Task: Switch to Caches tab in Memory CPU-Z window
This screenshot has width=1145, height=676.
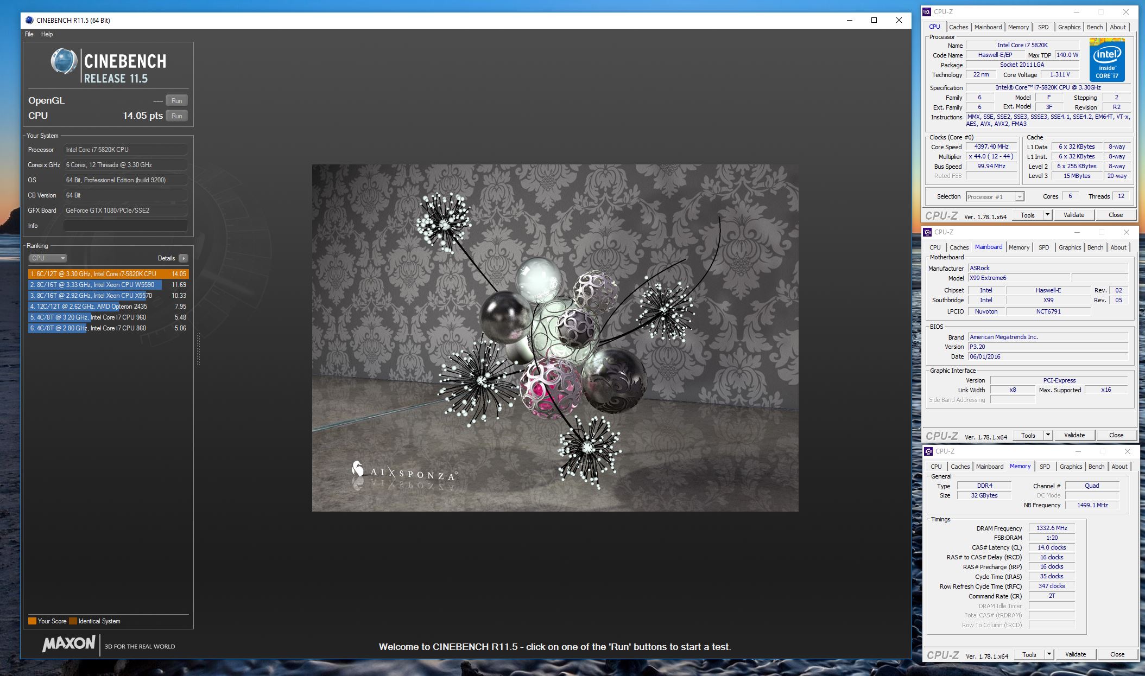Action: click(960, 467)
